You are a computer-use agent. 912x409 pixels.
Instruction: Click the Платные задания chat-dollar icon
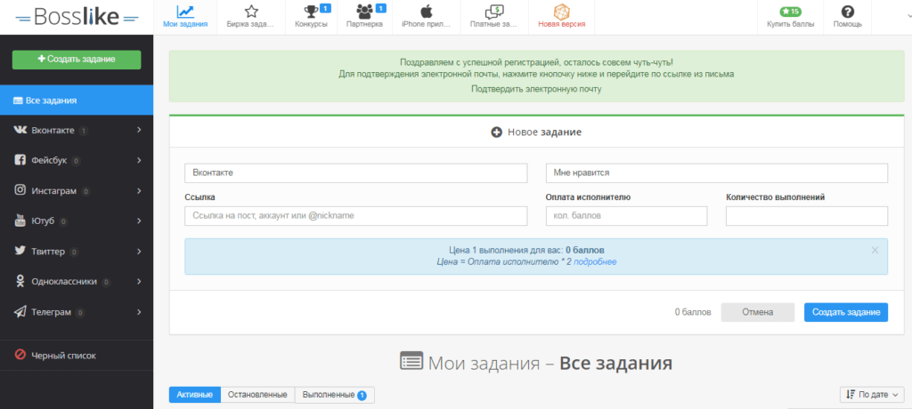(493, 12)
